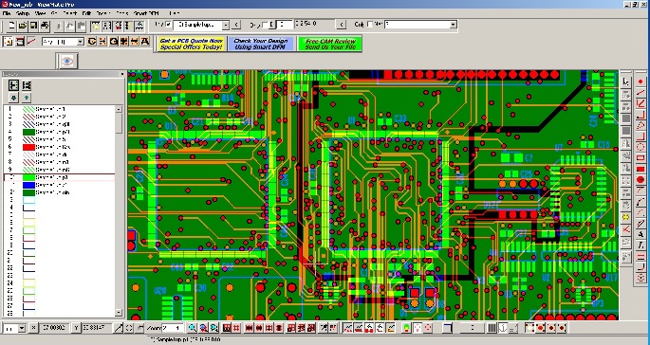Select the text 'A' tool icon
The height and width of the screenshot is (345, 650).
pos(144,42)
